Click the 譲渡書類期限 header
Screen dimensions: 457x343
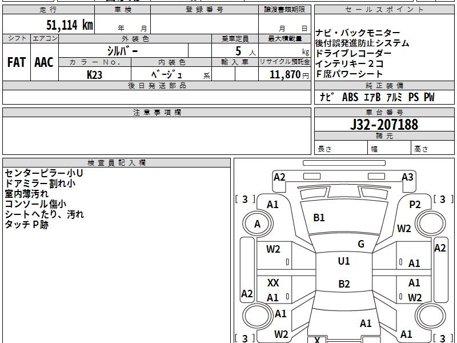click(284, 10)
